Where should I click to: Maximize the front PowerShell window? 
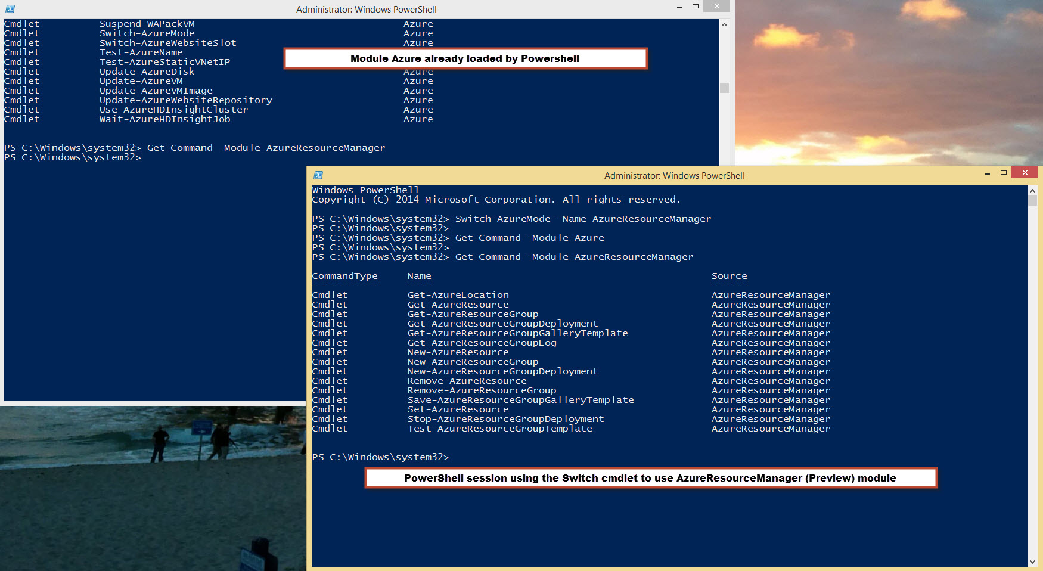[1004, 173]
